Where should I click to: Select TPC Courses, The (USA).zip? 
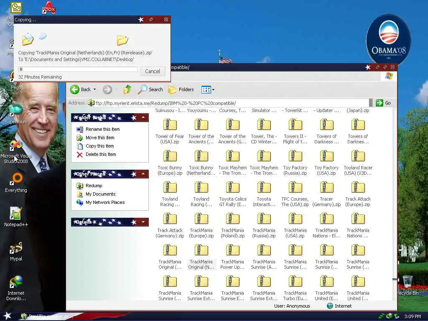[x=295, y=194]
